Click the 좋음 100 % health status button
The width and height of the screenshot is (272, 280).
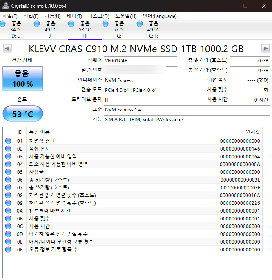(x=23, y=78)
